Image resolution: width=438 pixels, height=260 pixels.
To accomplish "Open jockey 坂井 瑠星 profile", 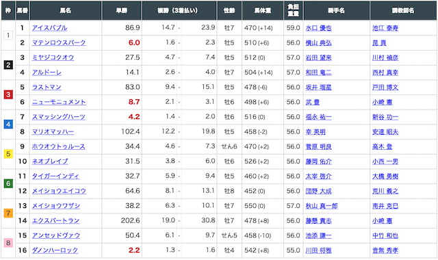I will [318, 87].
